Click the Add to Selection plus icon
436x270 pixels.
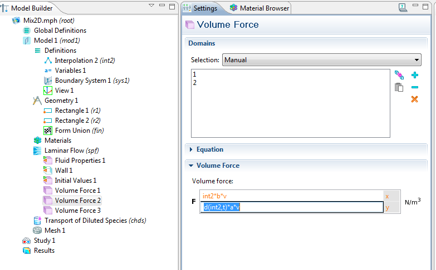414,75
